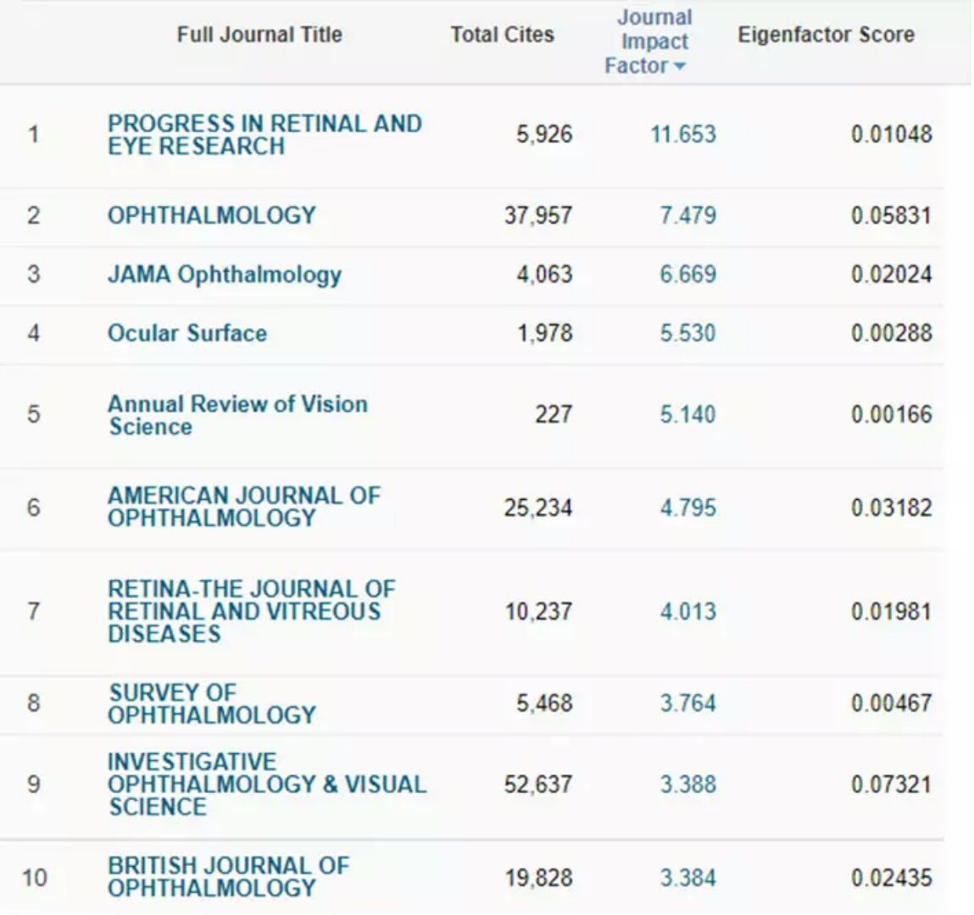974x915 pixels.
Task: Select the Eigenfactor score 0.03182
Action: coord(892,507)
